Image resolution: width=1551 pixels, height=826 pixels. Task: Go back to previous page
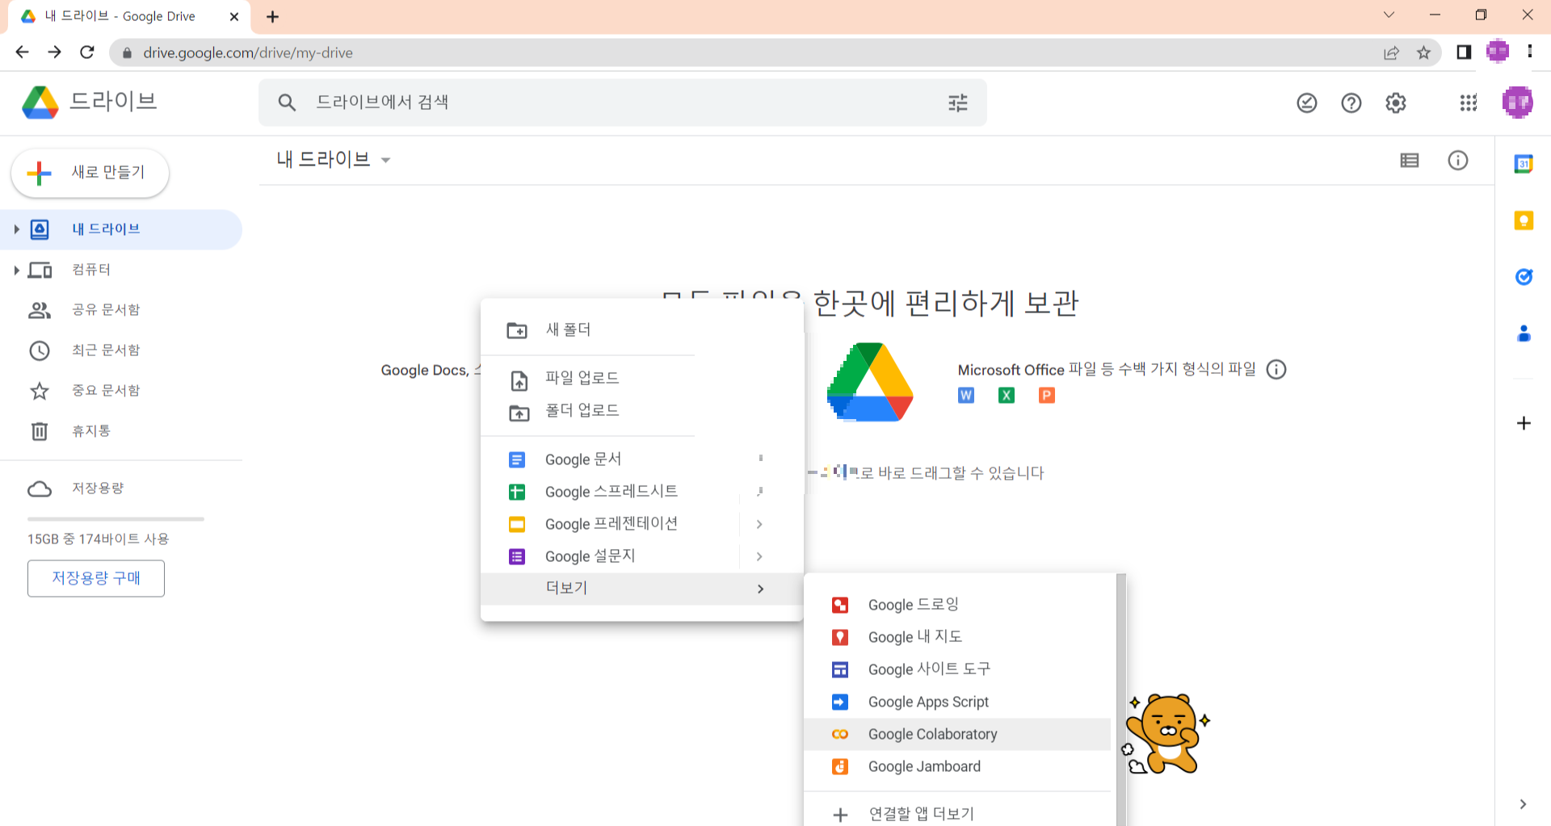[22, 52]
